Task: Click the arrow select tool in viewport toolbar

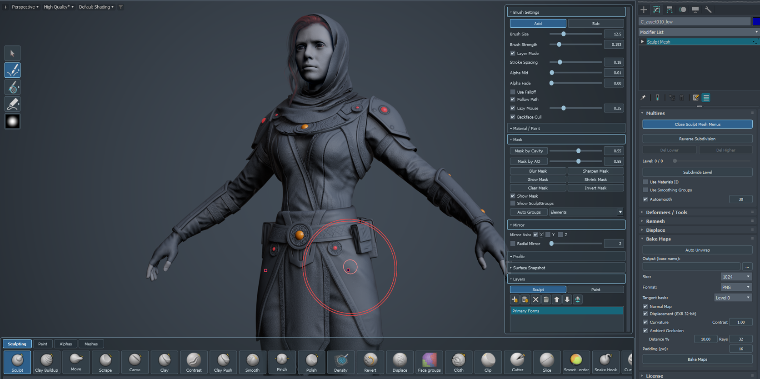Action: (x=13, y=54)
